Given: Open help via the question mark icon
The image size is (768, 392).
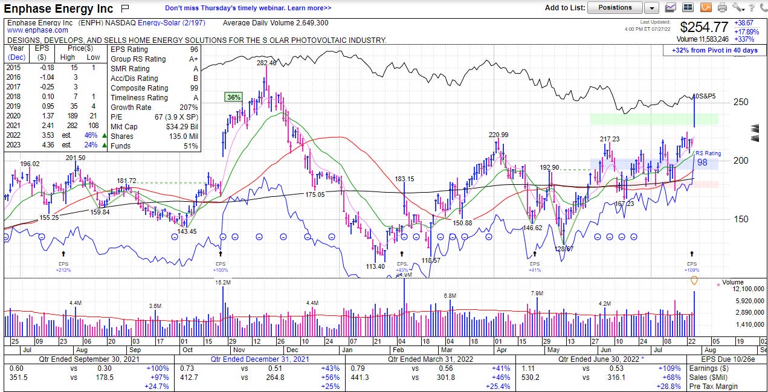Looking at the screenshot, I should (751, 8).
